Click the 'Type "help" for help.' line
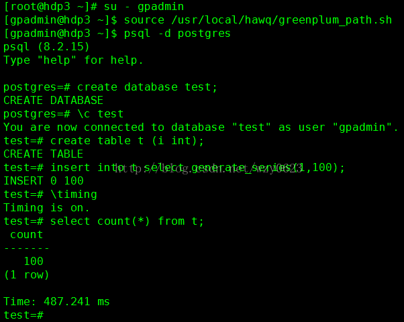 [x=73, y=60]
